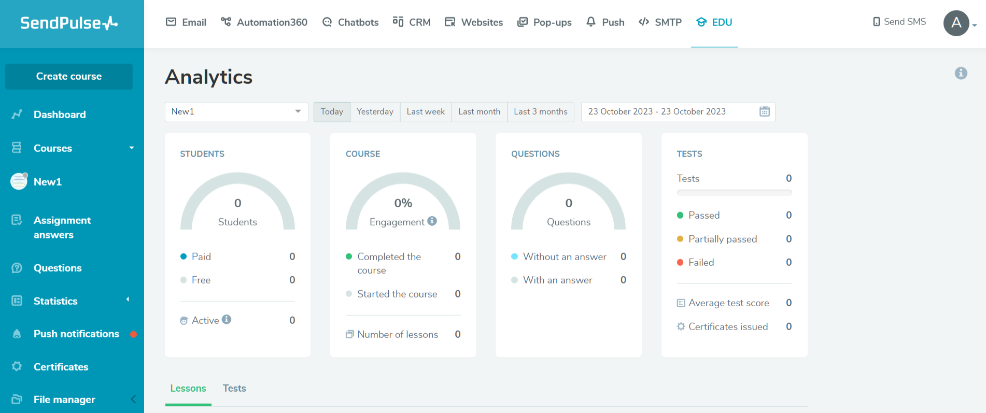
Task: Select the New1 course avatar
Action: tap(19, 181)
